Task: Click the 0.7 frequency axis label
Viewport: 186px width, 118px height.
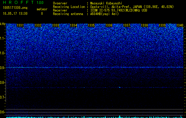Action: coord(2,97)
